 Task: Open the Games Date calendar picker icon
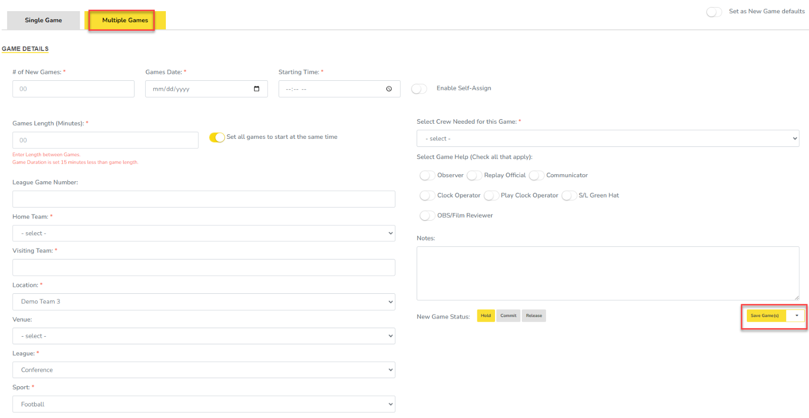[256, 89]
